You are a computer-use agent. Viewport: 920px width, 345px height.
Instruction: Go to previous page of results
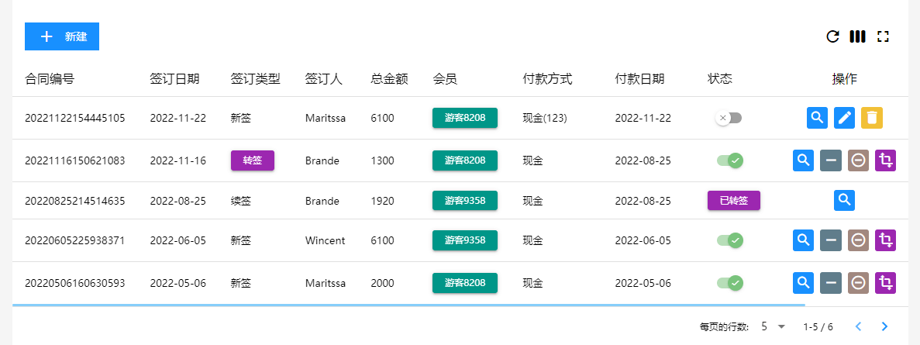click(858, 326)
